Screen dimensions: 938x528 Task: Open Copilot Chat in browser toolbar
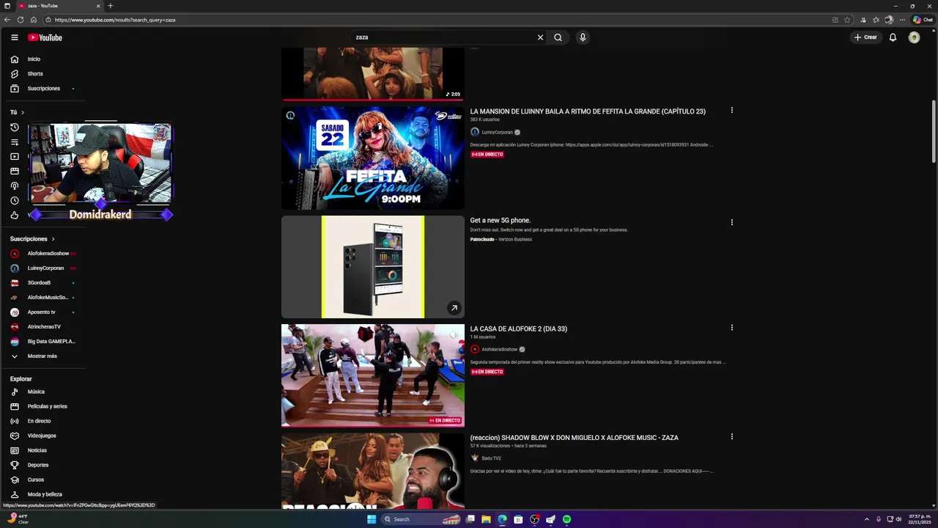(x=923, y=20)
